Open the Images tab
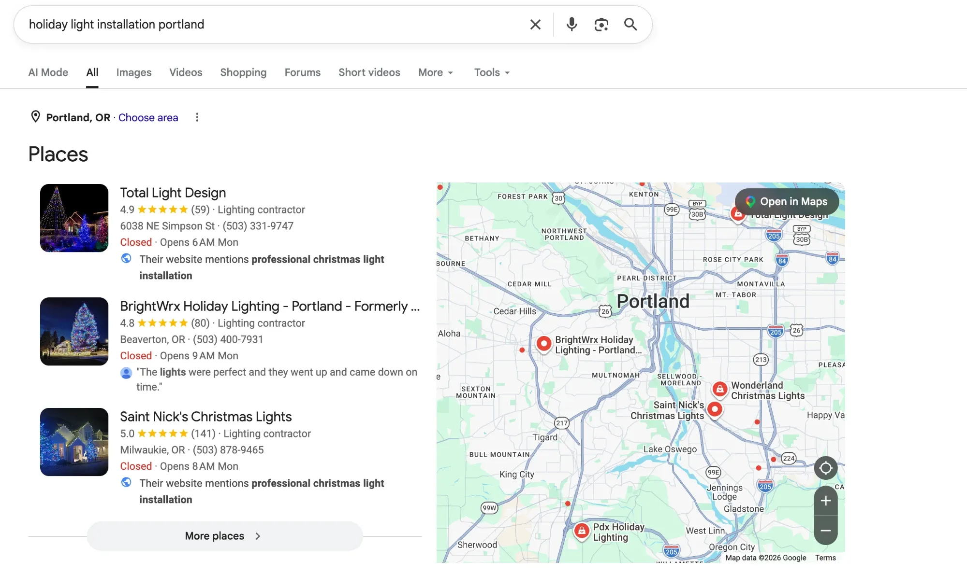The image size is (967, 574). coord(133,72)
